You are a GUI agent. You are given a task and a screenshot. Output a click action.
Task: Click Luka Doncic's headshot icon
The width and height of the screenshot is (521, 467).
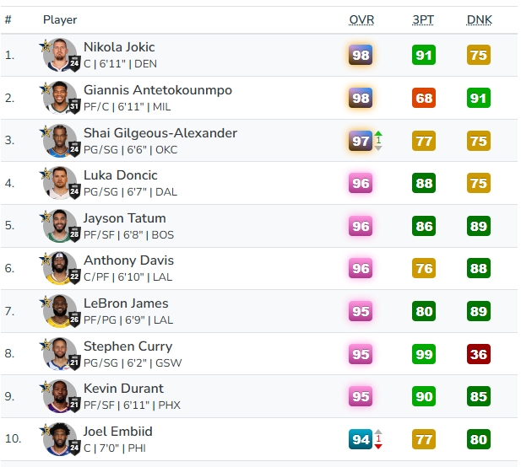(x=60, y=184)
